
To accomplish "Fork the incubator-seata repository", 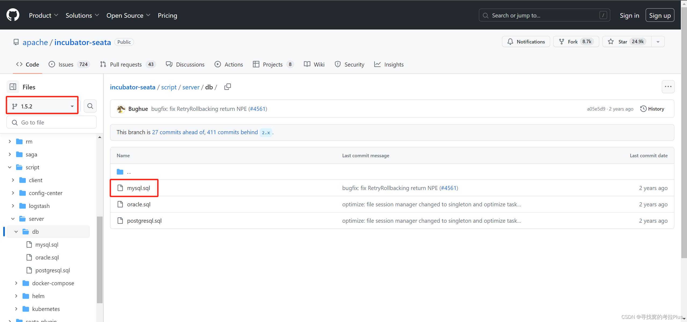I will pyautogui.click(x=576, y=42).
